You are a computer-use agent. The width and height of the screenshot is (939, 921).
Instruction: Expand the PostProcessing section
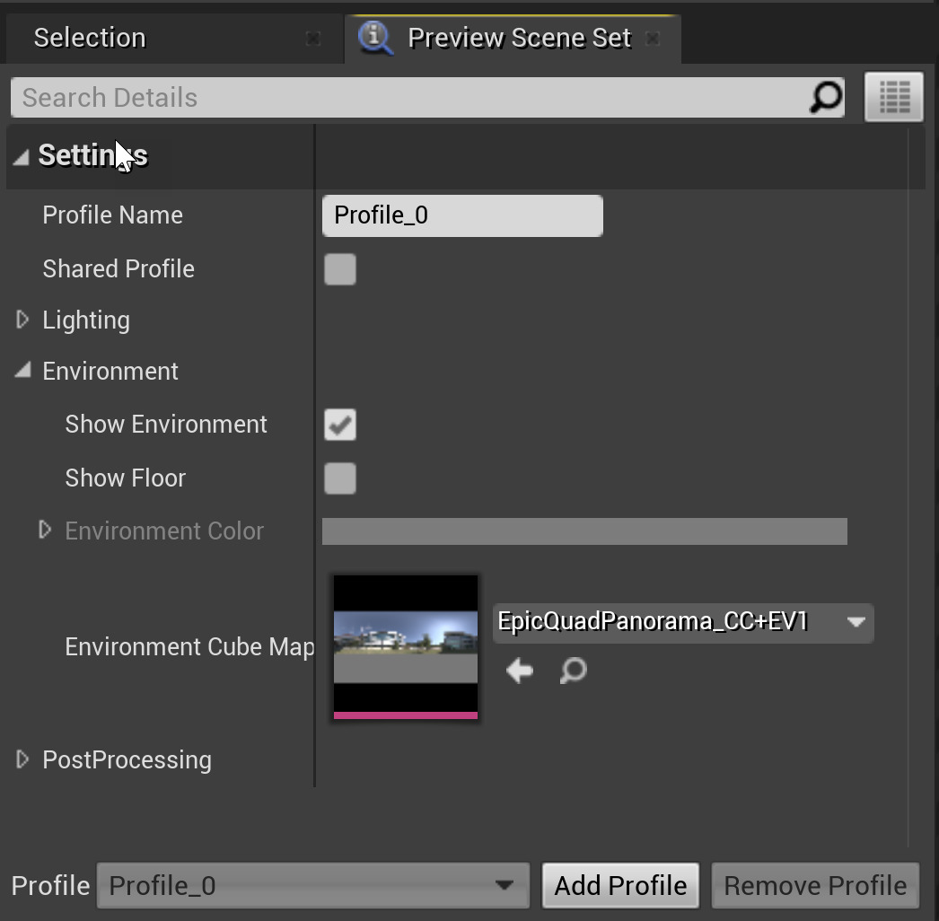coord(23,759)
